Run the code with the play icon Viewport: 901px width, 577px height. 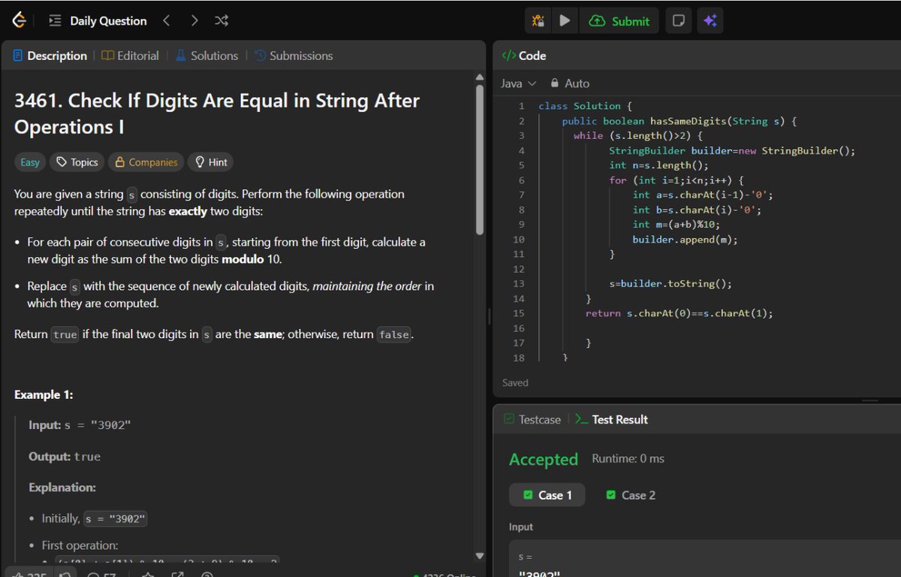click(x=565, y=21)
